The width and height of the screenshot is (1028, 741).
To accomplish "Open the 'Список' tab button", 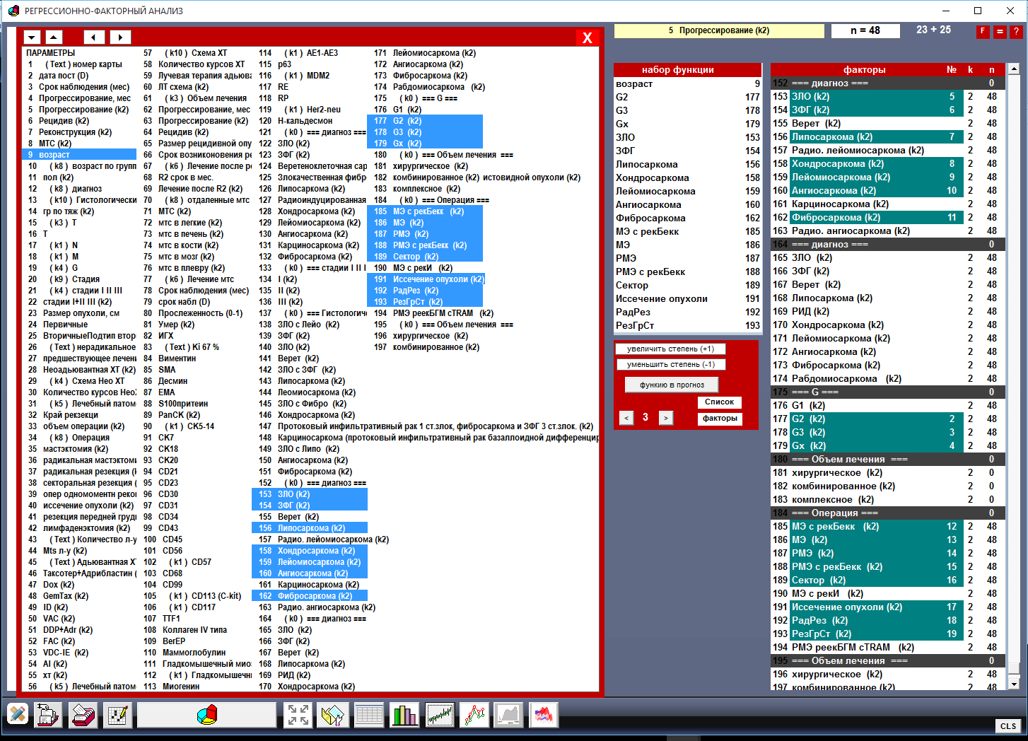I will (x=720, y=402).
